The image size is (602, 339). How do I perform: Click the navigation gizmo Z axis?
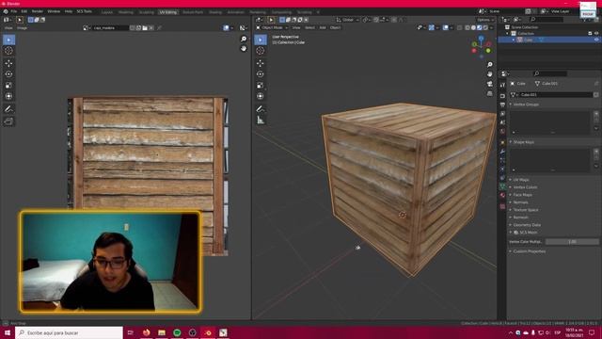pyautogui.click(x=481, y=38)
